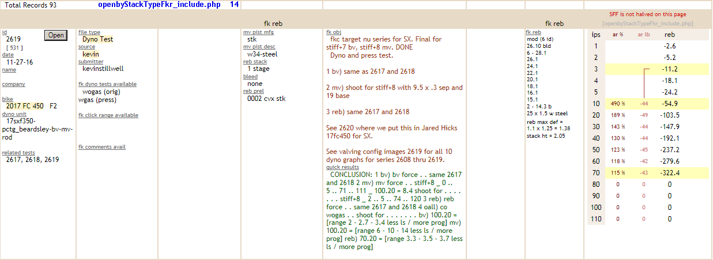Screen dimensions: 713x260
Task: Open the "fk comments avail" label
Action: pos(101,147)
